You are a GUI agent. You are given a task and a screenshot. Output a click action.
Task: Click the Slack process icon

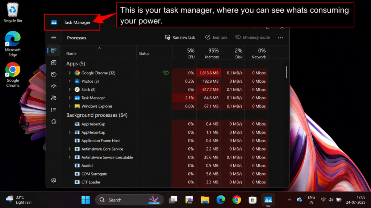click(77, 90)
